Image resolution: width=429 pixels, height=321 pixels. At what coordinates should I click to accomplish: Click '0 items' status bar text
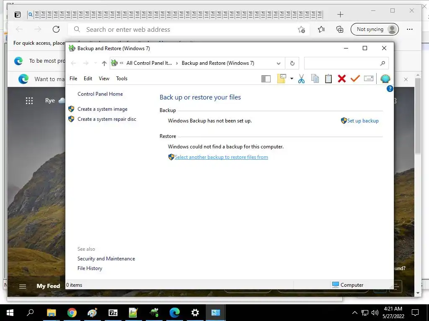[x=74, y=285]
